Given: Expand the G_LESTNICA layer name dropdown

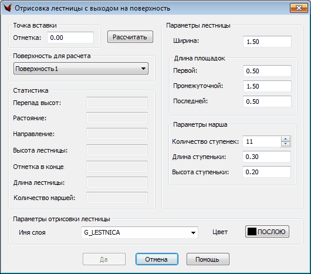Looking at the screenshot, I should tap(140, 232).
